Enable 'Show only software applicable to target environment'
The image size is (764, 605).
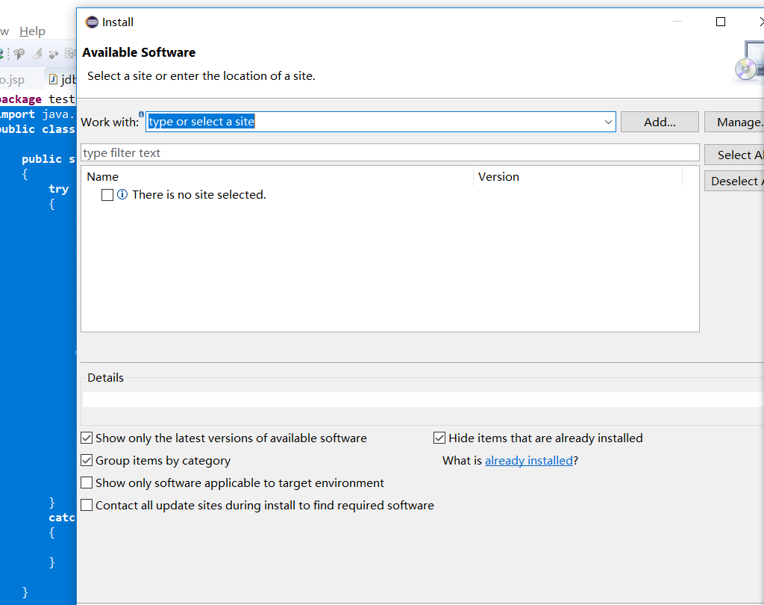pos(87,483)
